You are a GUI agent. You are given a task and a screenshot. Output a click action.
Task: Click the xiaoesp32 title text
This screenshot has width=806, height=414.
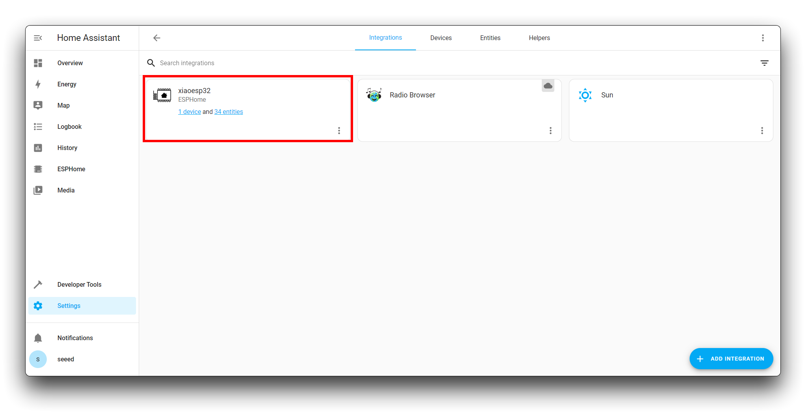point(194,91)
